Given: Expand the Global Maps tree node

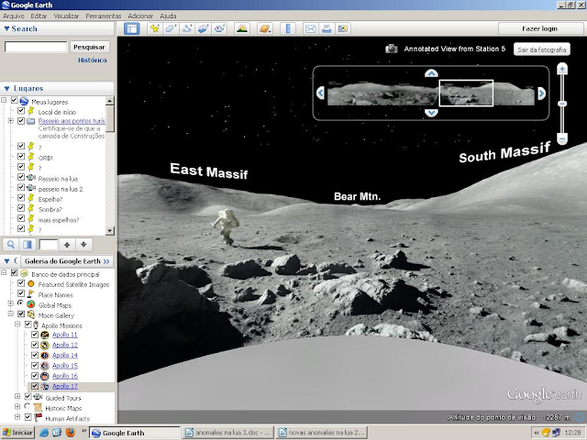Looking at the screenshot, I should pyautogui.click(x=11, y=303).
